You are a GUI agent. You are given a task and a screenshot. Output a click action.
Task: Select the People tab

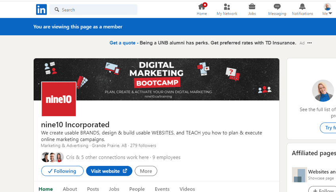[x=137, y=189]
